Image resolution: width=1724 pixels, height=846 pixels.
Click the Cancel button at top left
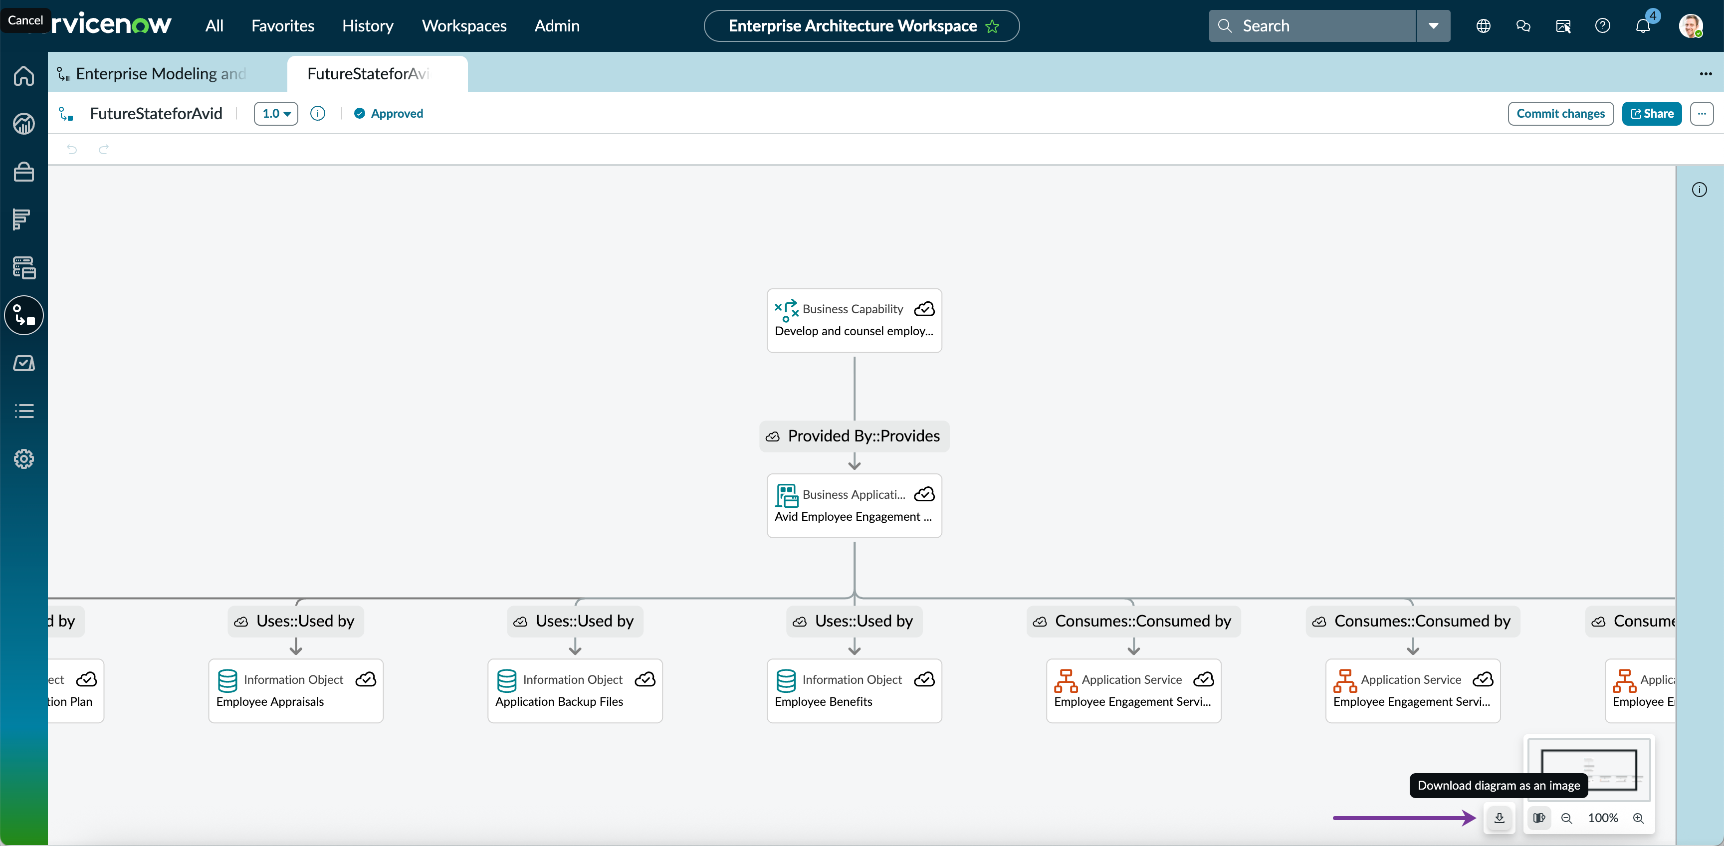pyautogui.click(x=25, y=20)
